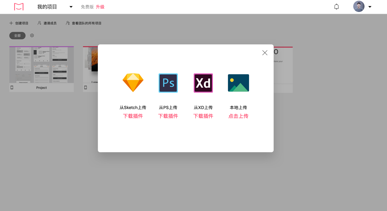Screen dimensions: 387x211
Task: Click the user avatar photo
Action: click(x=359, y=6)
